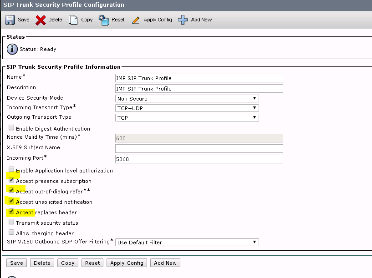Click Add New label in top toolbar
This screenshot has height=278, width=372.
click(201, 20)
